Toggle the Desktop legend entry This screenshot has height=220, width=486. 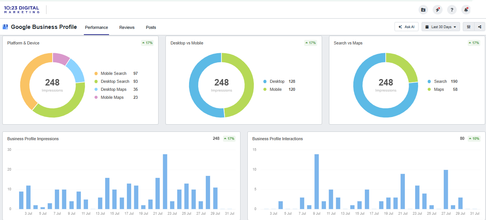[x=279, y=81]
